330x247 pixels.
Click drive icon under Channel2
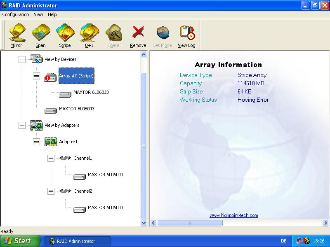tap(80, 210)
